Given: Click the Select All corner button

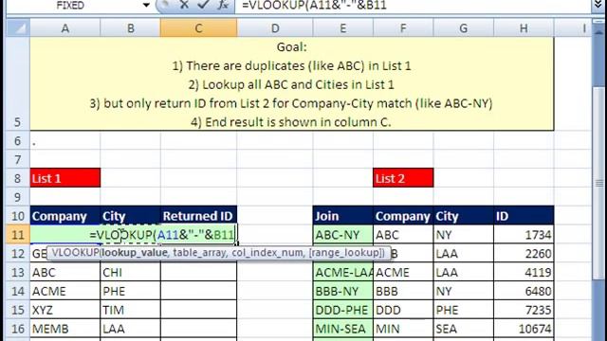Looking at the screenshot, I should [x=18, y=27].
